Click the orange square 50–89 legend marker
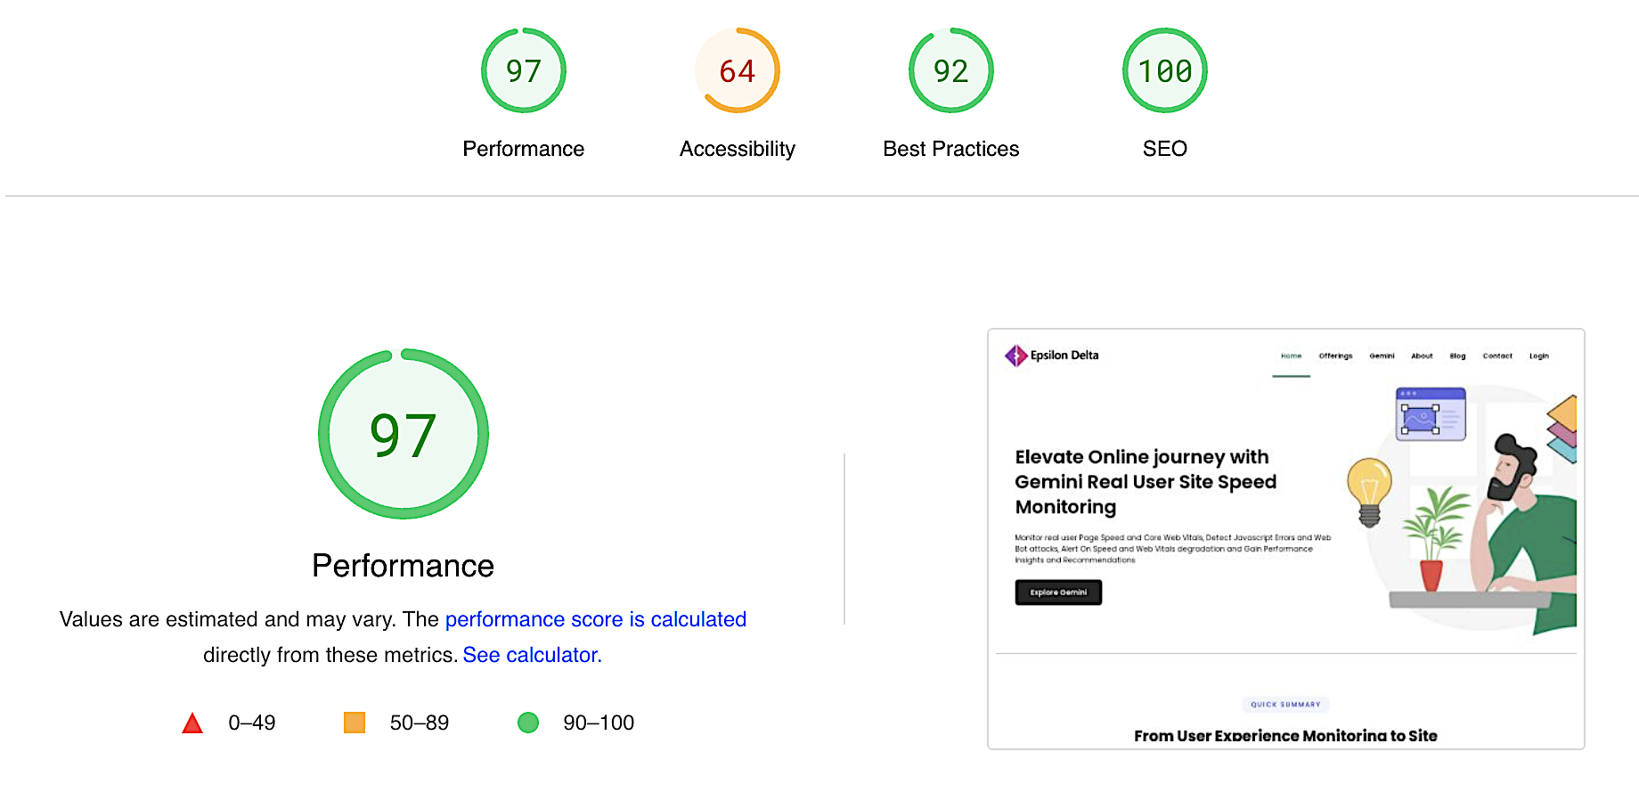 (355, 722)
